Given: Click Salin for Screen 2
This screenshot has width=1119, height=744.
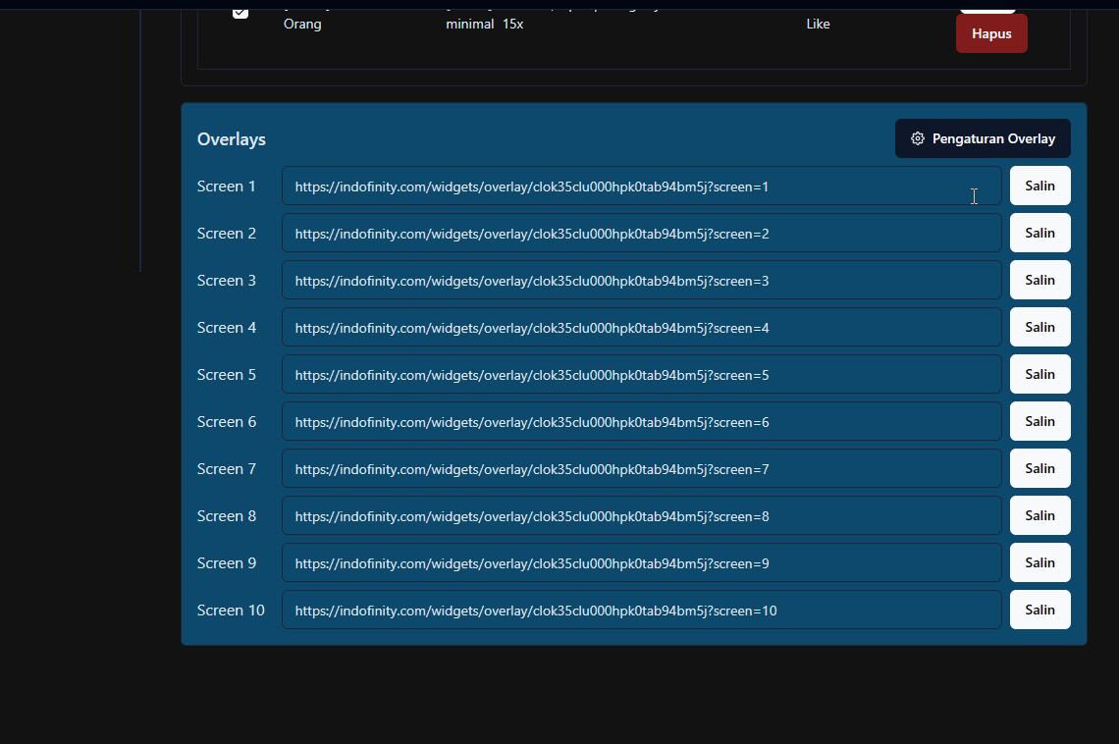Looking at the screenshot, I should [1039, 233].
